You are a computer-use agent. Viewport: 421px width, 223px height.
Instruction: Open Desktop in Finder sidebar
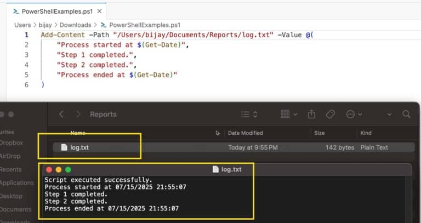(x=11, y=196)
